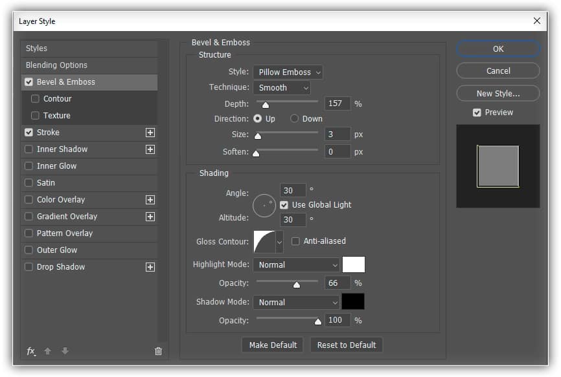
Task: Click Reset to Default
Action: click(346, 345)
